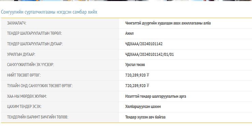Select tender number ЧДХААА/20240101142

pos(144,44)
